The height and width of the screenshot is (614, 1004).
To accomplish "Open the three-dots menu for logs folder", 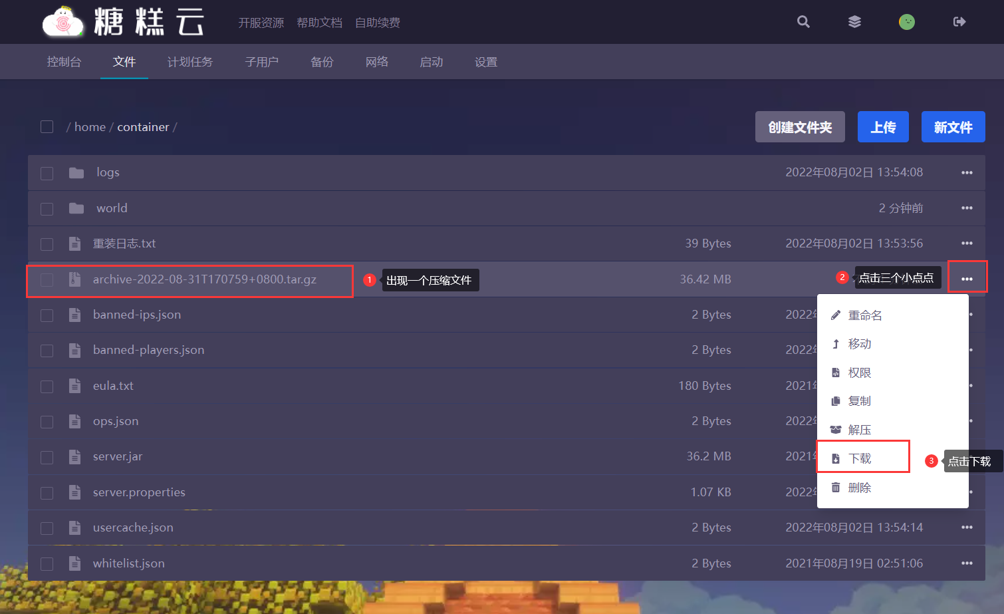I will point(967,173).
